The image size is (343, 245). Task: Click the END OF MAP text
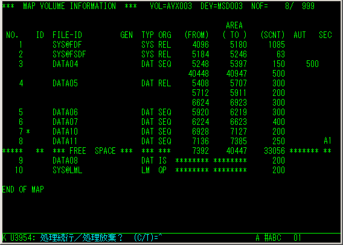pos(23,189)
